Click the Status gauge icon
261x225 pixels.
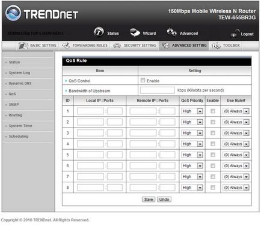pos(99,32)
